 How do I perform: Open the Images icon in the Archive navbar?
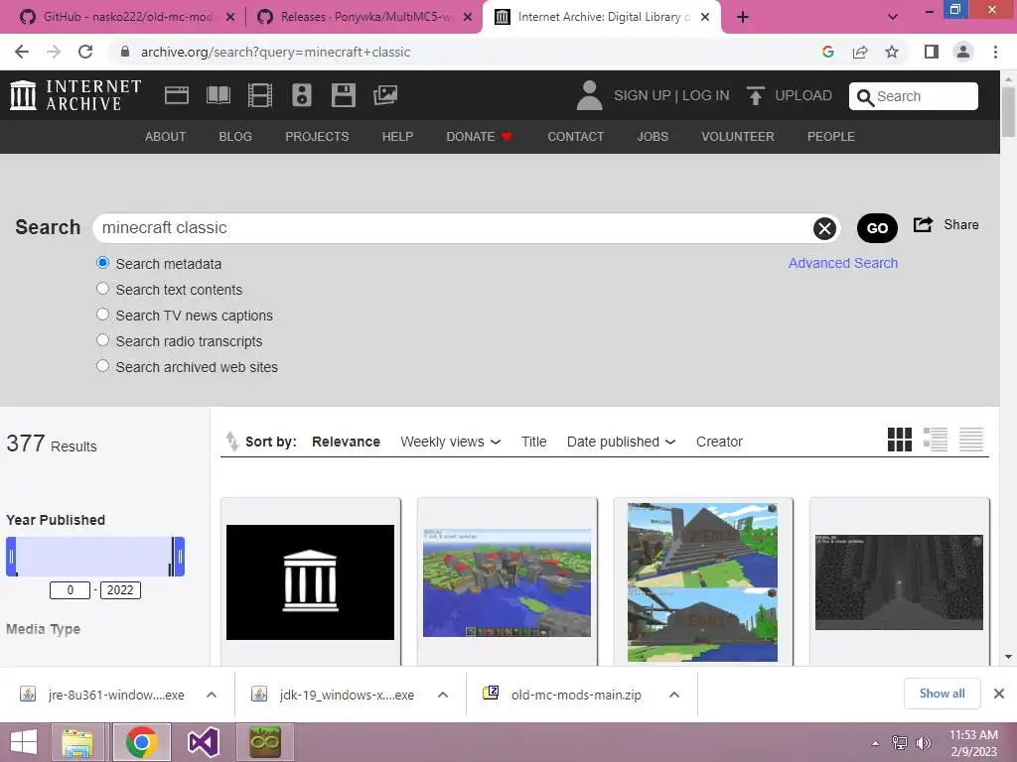coord(385,95)
